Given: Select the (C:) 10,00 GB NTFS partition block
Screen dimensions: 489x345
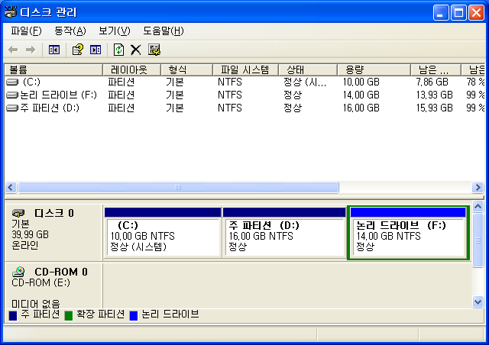Looking at the screenshot, I should tap(163, 233).
